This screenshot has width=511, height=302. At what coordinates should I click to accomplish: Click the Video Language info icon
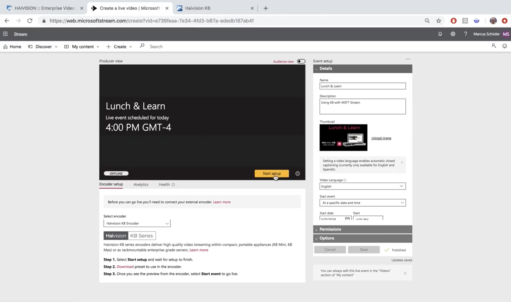[345, 180]
